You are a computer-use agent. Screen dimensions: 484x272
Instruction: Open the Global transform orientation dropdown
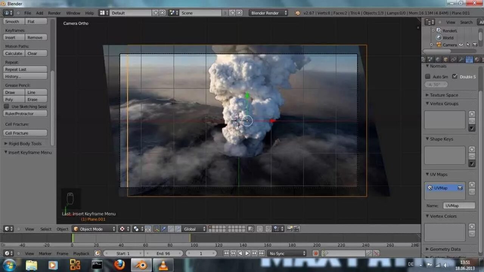point(194,229)
